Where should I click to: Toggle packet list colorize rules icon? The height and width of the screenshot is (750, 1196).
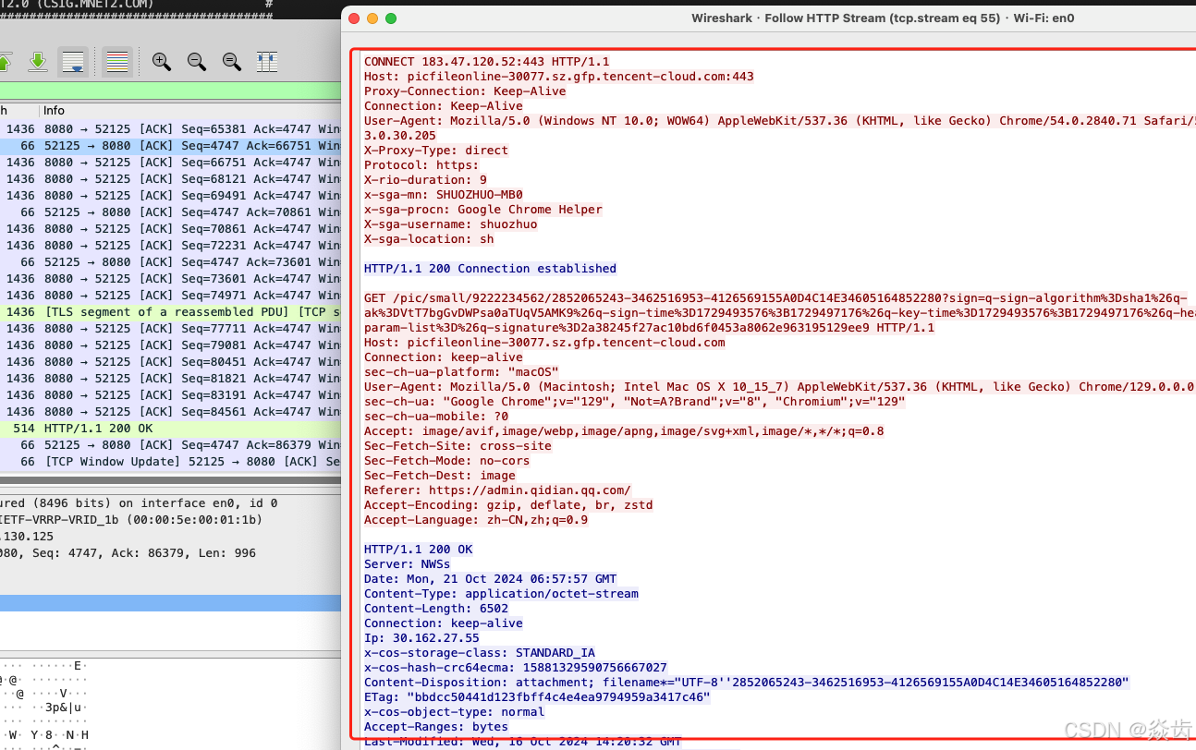tap(116, 62)
